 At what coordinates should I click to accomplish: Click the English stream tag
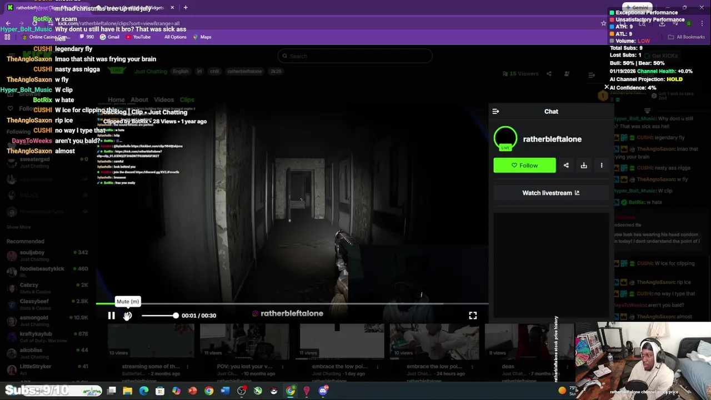tap(181, 72)
